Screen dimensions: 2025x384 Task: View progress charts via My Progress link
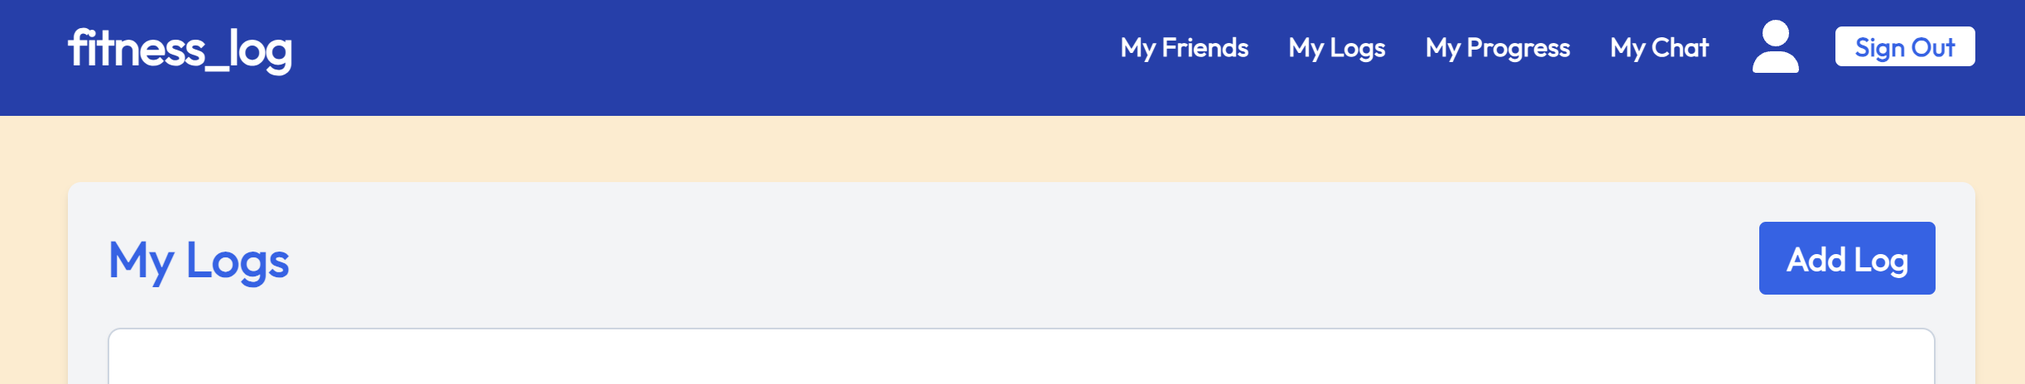1497,48
